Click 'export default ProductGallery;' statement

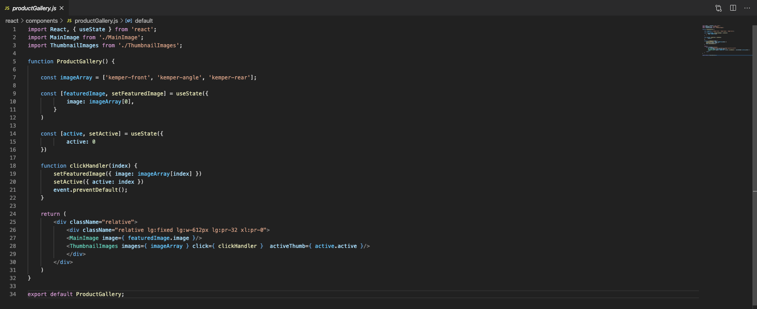(x=76, y=294)
